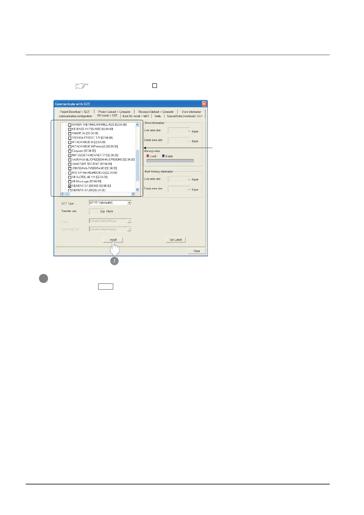
Task: Click the Boot Memory User area size field
Action: [179, 179]
